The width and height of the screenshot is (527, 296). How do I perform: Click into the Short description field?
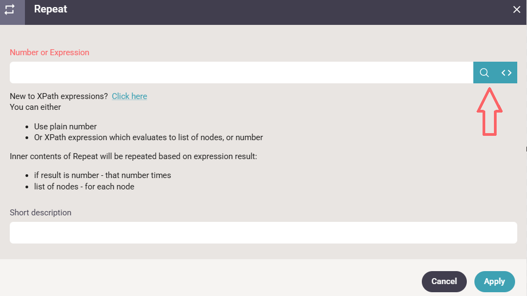263,233
